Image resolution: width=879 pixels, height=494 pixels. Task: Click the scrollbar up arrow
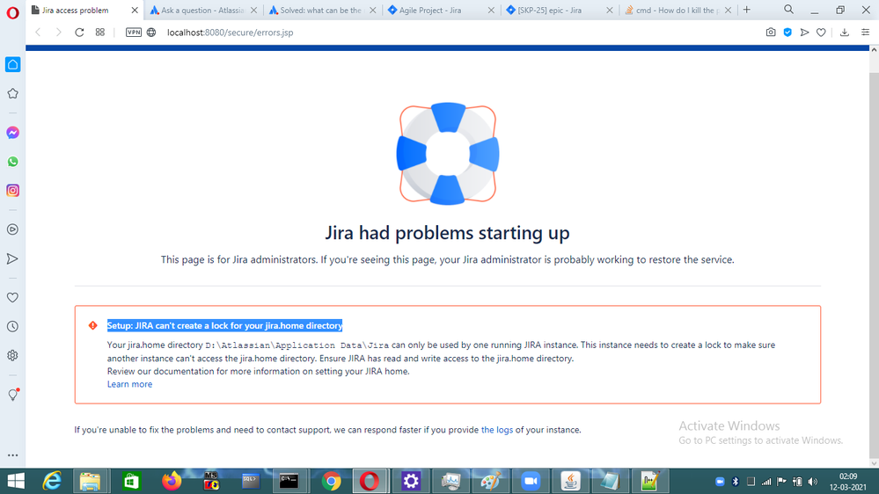pos(874,50)
